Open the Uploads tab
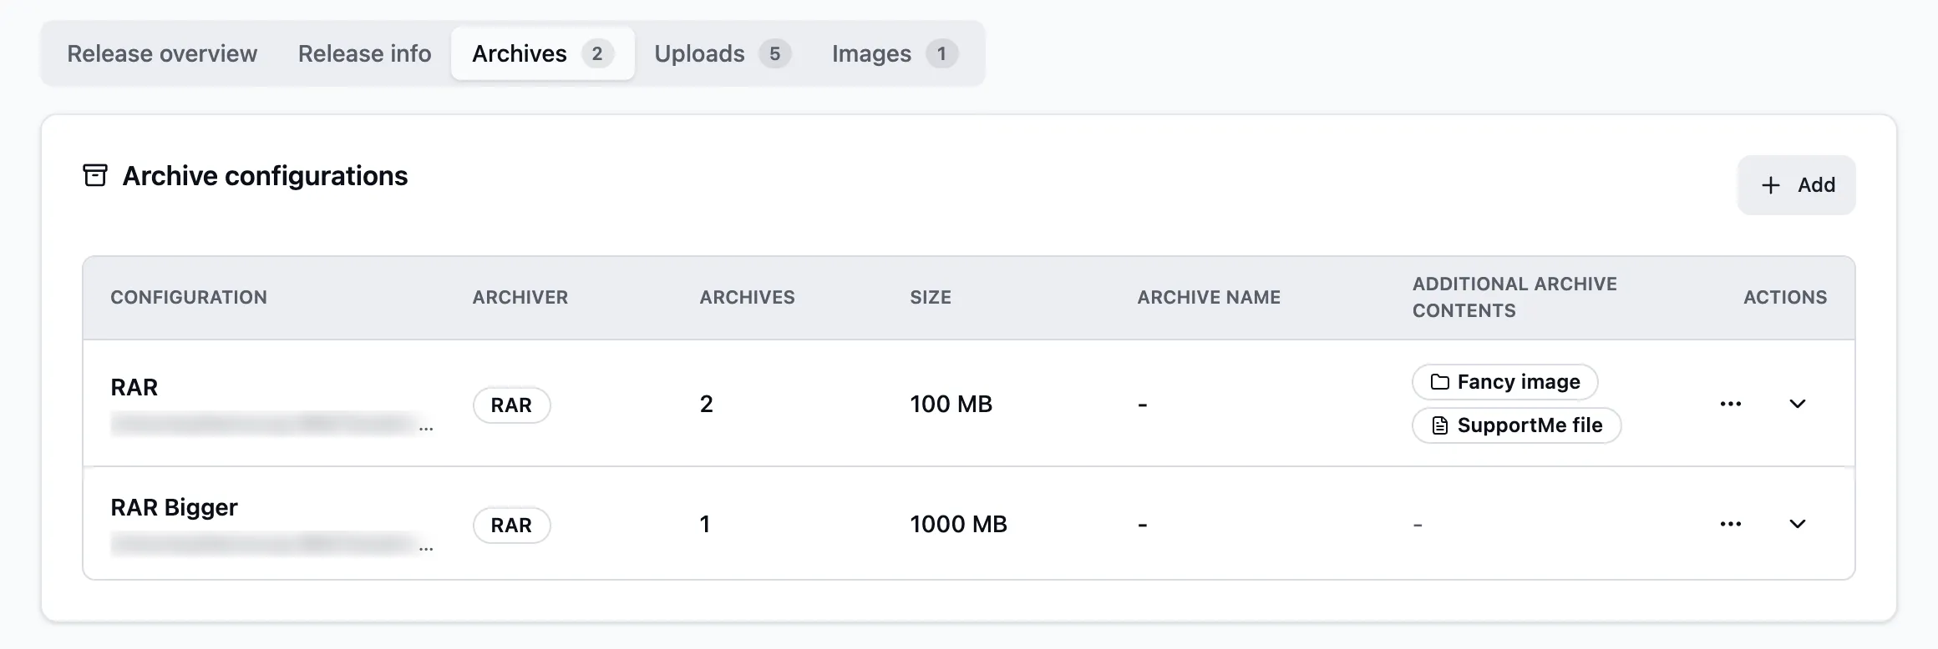 (722, 53)
